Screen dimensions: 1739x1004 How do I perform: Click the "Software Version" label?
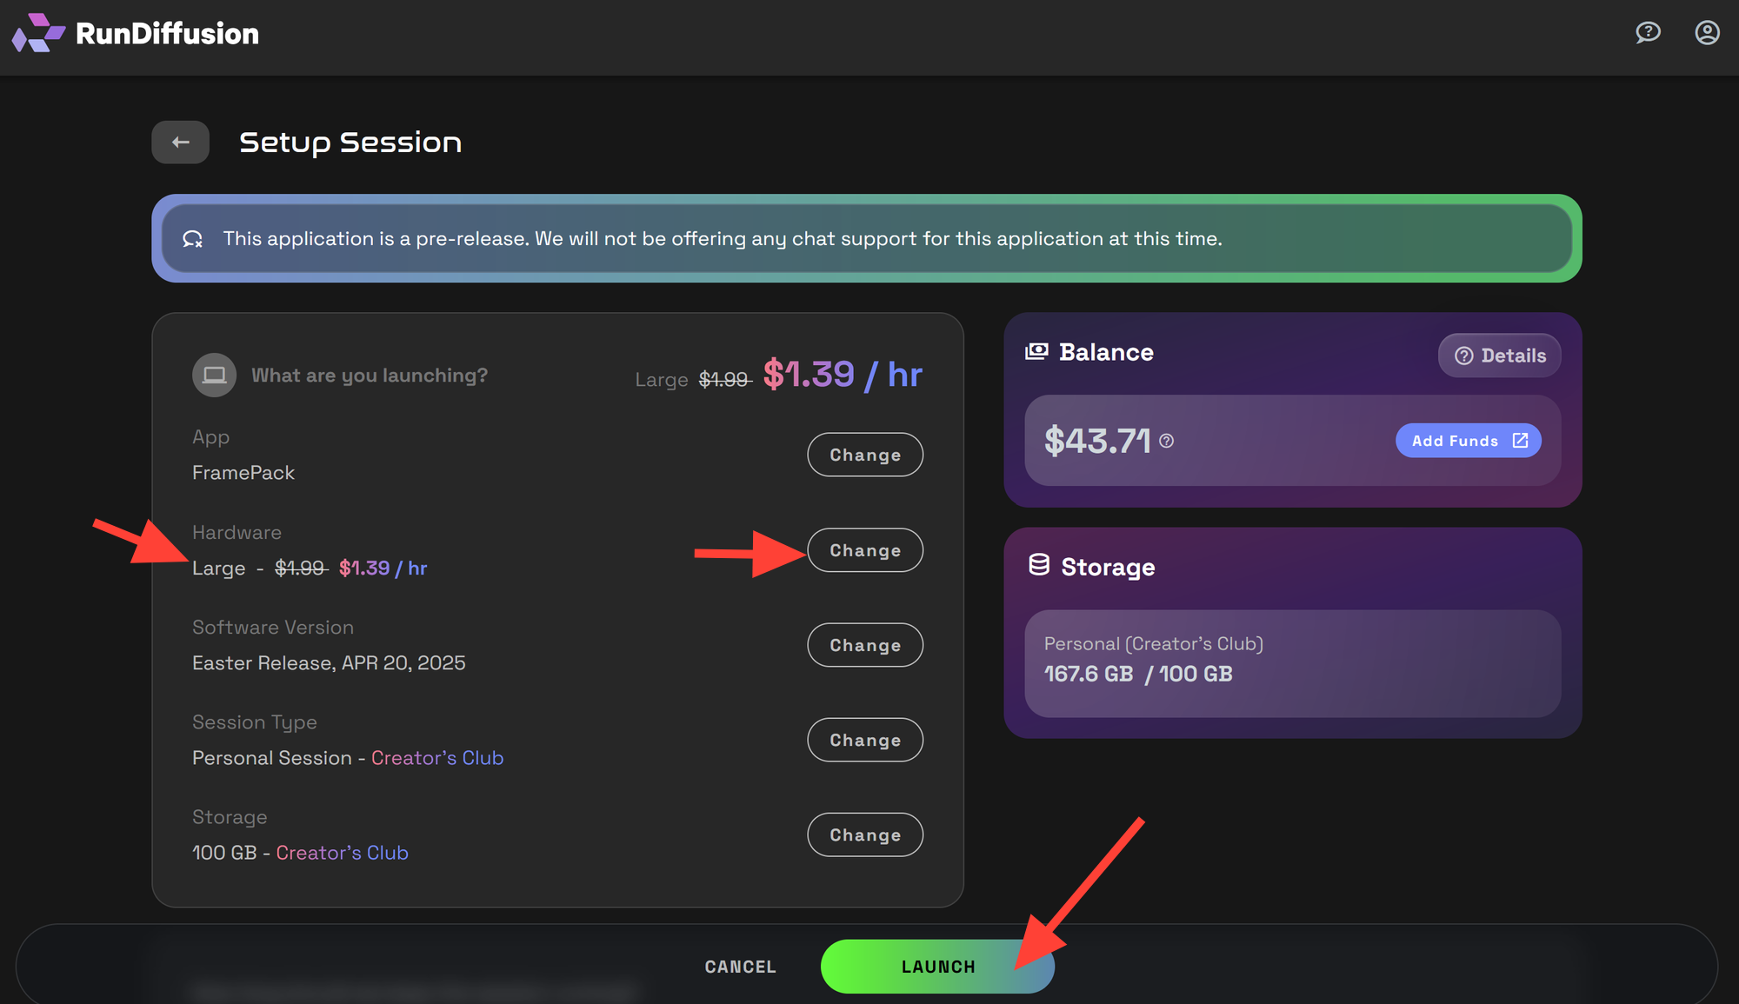click(273, 628)
